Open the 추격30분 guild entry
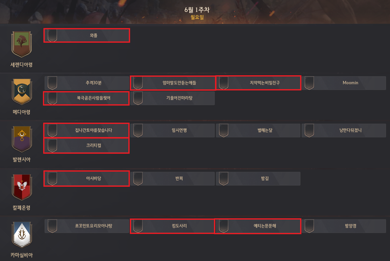390x261 pixels. pyautogui.click(x=87, y=83)
